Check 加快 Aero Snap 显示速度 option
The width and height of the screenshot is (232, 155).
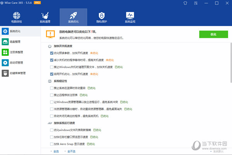(52, 144)
